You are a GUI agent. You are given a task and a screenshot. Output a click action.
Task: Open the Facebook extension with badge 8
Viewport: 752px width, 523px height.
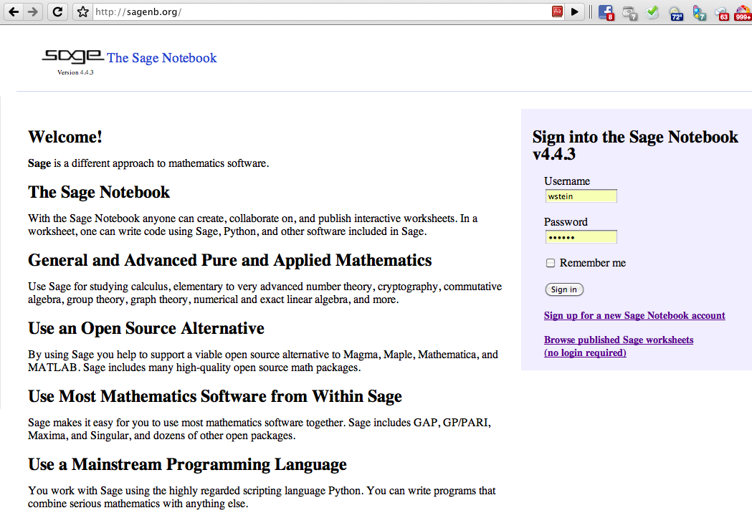click(606, 12)
